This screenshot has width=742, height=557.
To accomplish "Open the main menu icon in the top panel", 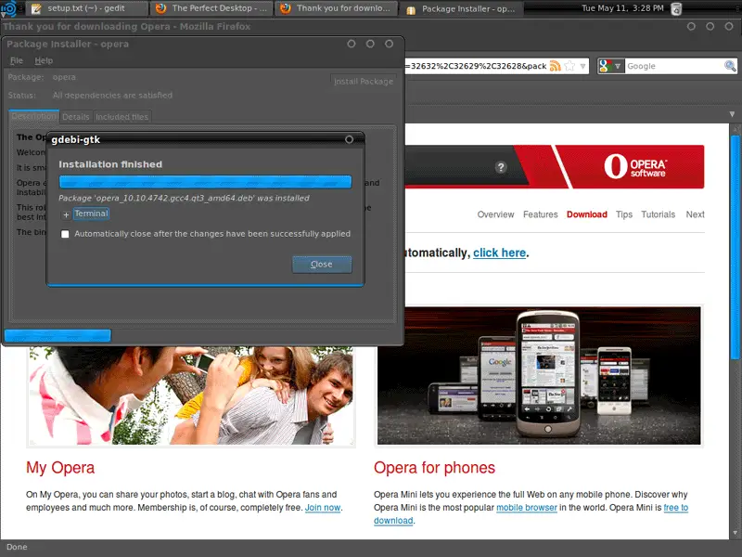I will point(8,8).
